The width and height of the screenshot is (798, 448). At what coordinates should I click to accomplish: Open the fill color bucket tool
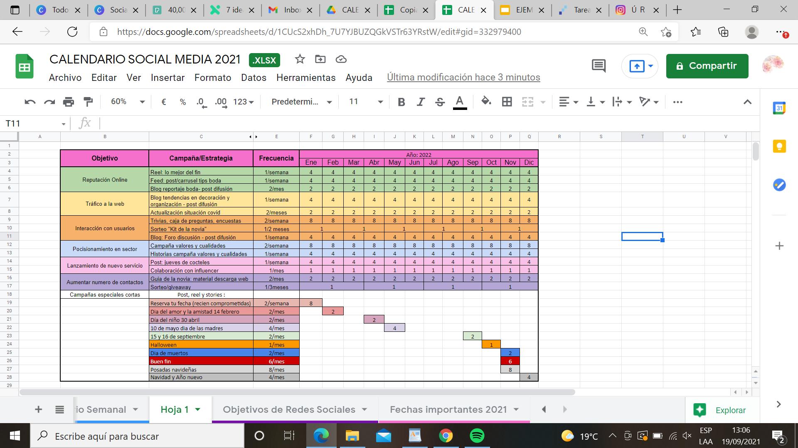[x=486, y=102]
